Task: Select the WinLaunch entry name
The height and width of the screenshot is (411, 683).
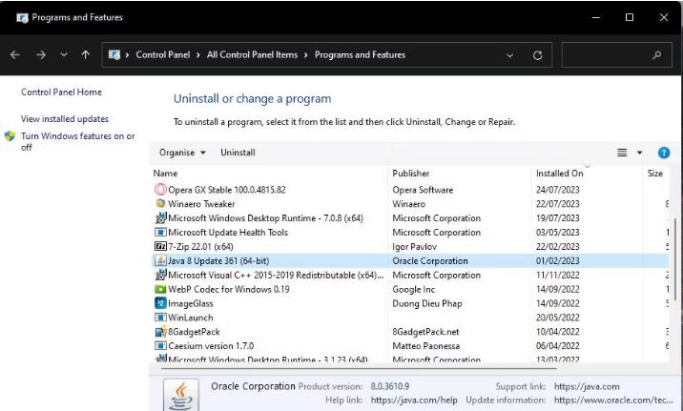Action: [191, 318]
